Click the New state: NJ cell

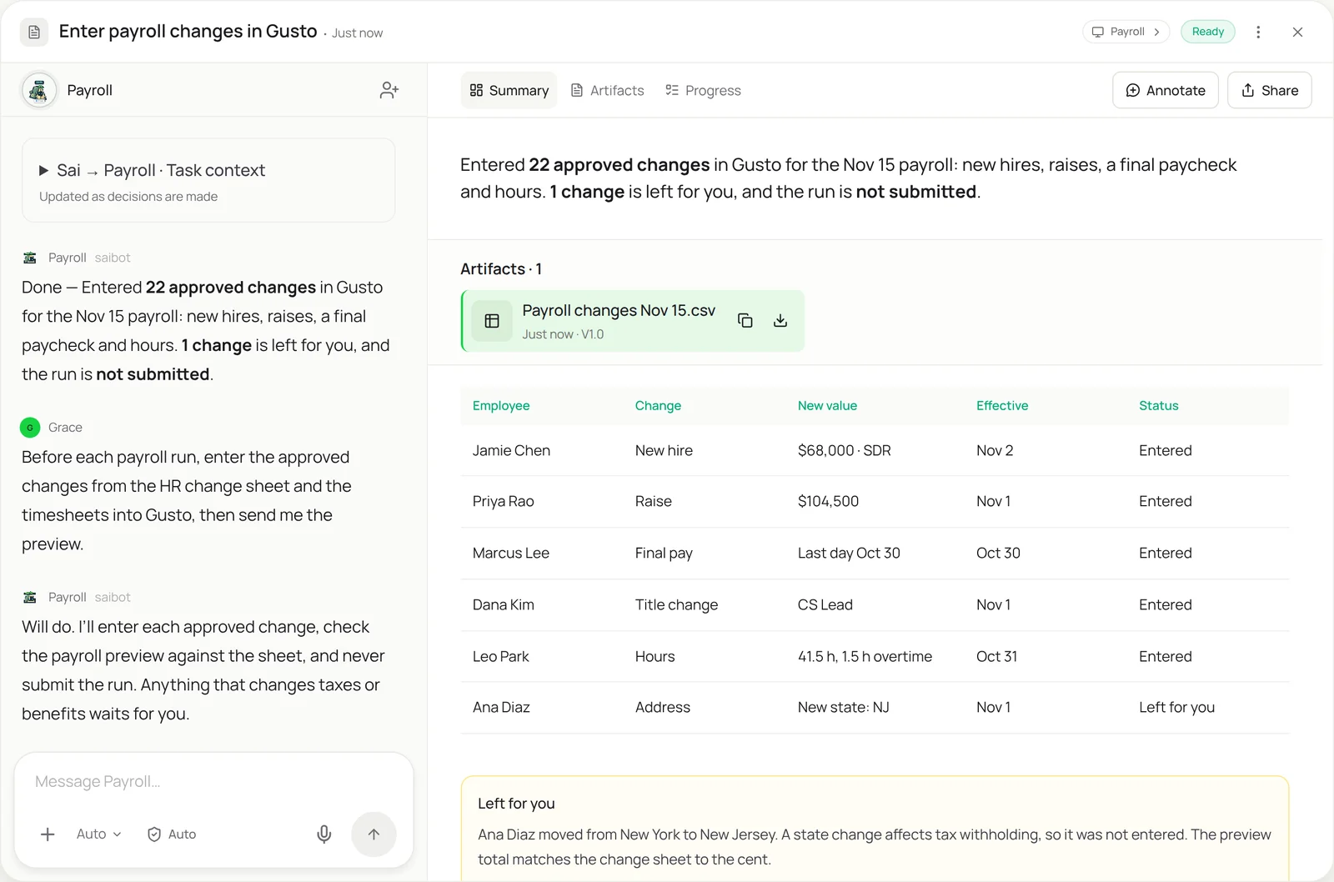point(843,707)
